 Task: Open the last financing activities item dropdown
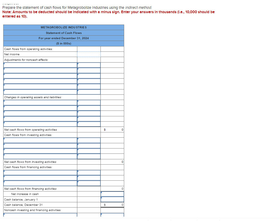coord(40,183)
